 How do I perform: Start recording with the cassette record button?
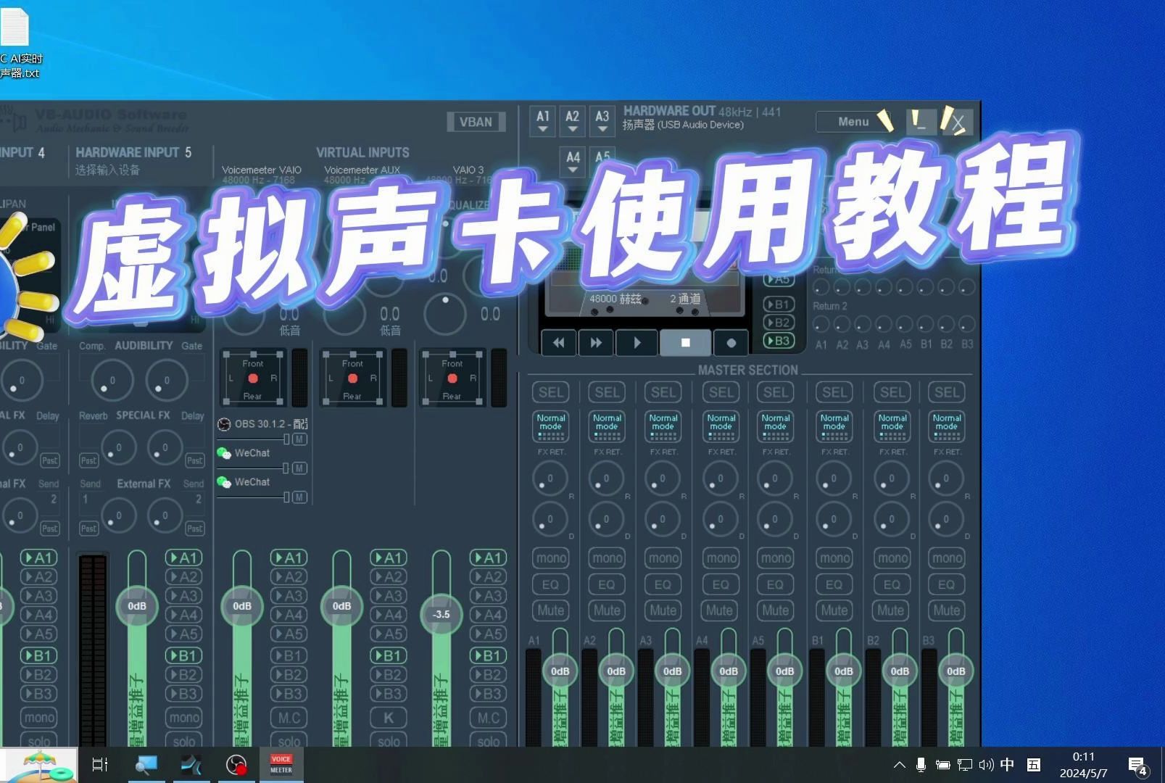731,343
